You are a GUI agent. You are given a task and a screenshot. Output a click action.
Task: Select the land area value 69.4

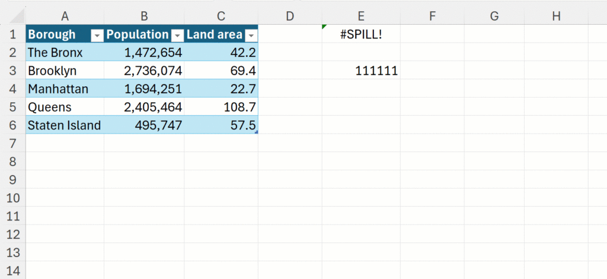coord(221,70)
